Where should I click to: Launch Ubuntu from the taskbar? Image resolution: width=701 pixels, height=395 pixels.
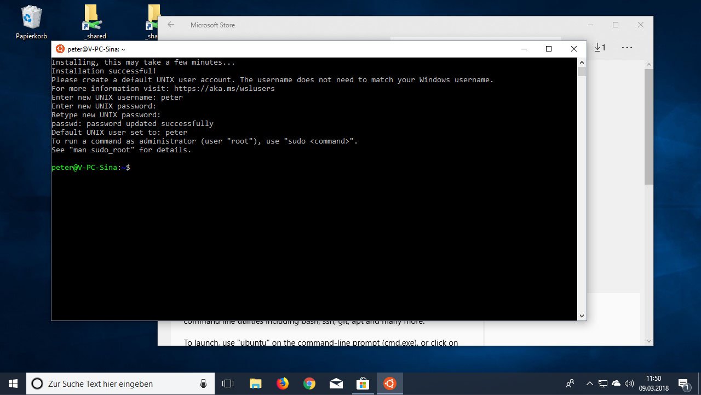(x=390, y=383)
